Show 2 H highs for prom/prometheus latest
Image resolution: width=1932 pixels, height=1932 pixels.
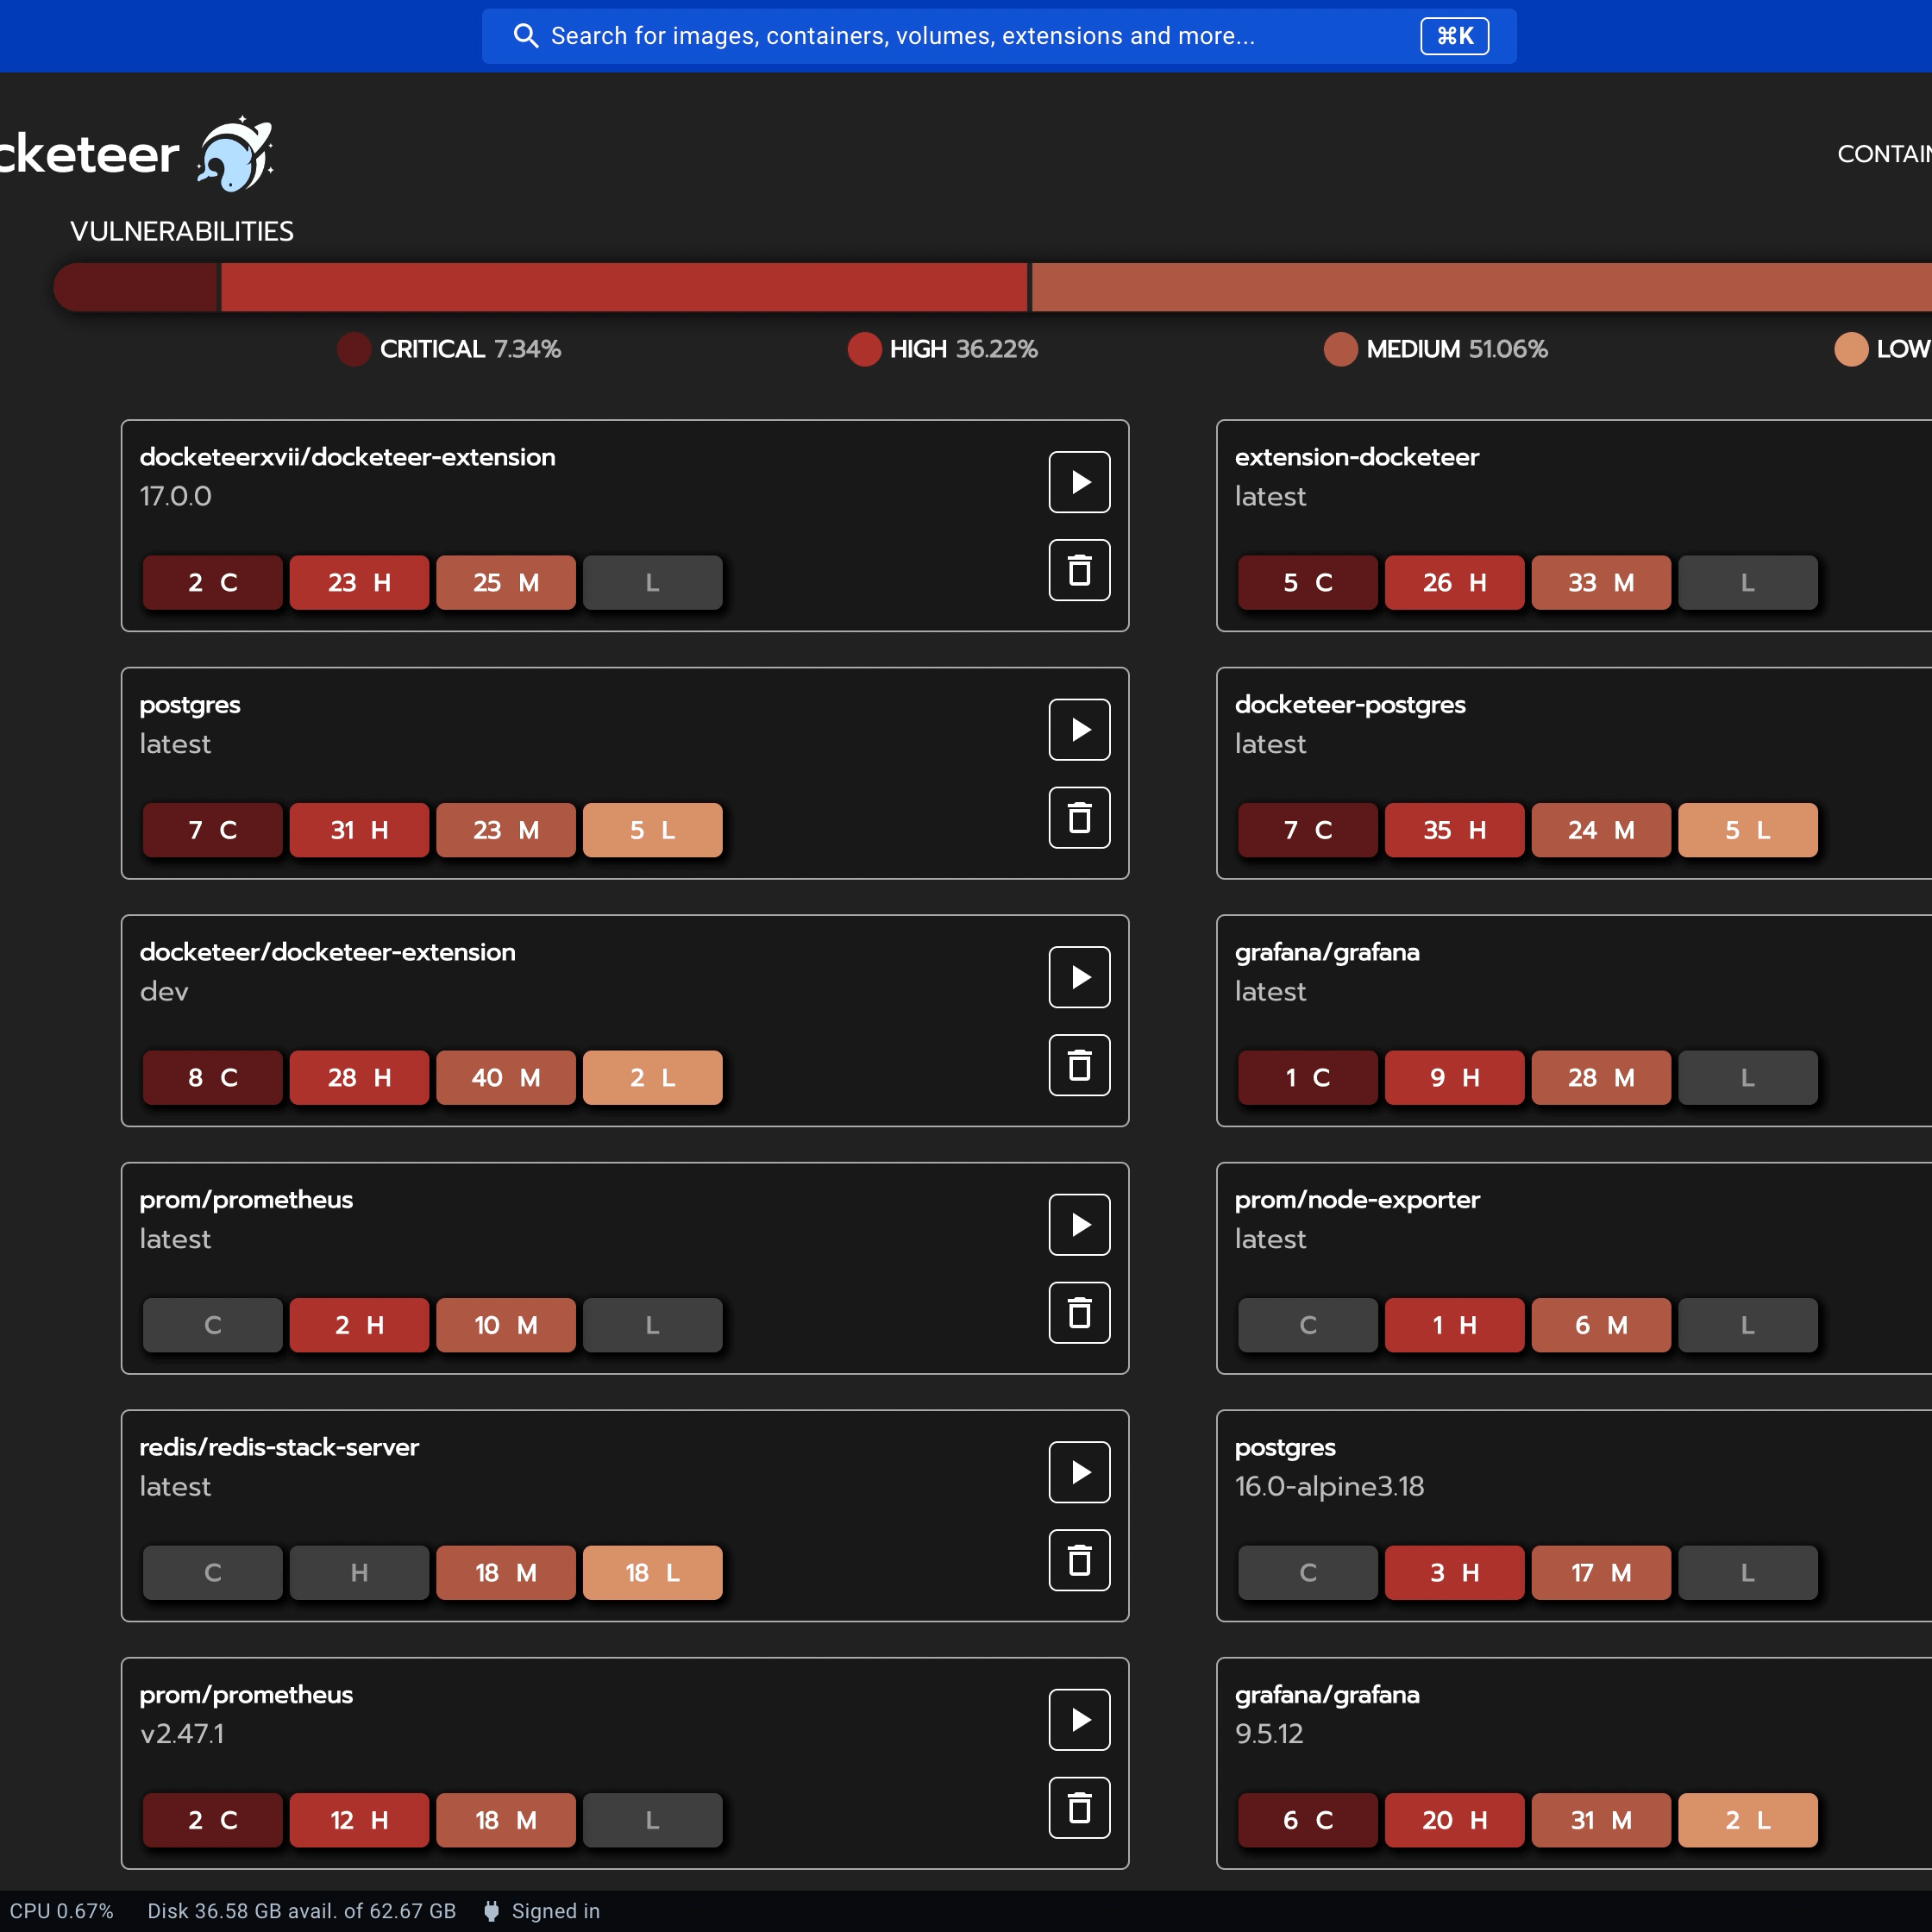tap(359, 1325)
